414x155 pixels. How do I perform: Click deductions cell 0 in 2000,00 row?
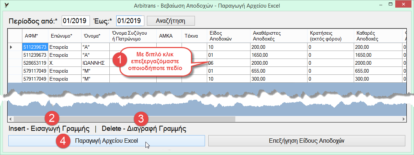pos(331,63)
